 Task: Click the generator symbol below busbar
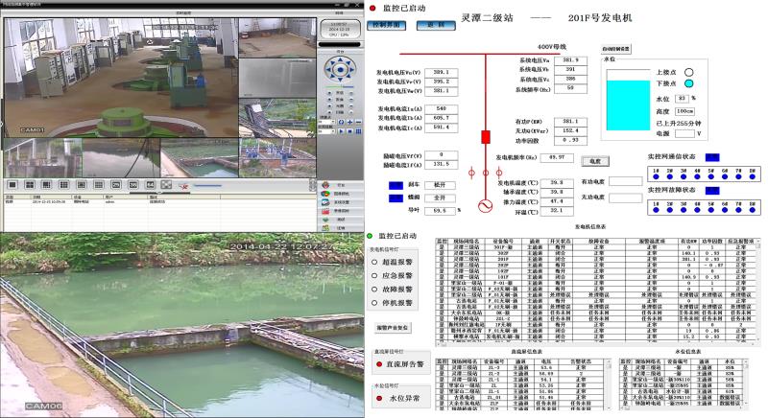(x=485, y=174)
